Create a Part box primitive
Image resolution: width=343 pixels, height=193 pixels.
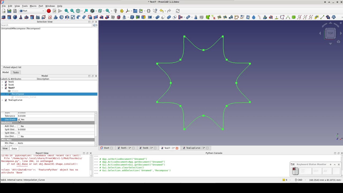(x=3, y=17)
